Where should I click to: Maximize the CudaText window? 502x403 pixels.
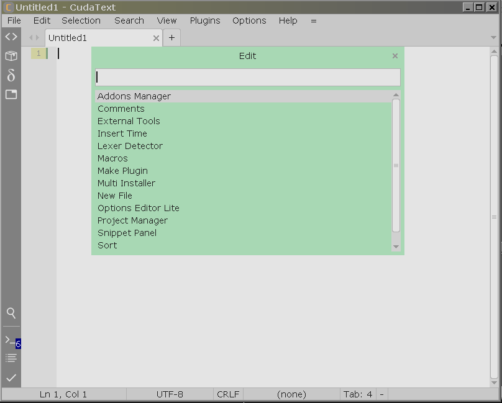pyautogui.click(x=479, y=7)
